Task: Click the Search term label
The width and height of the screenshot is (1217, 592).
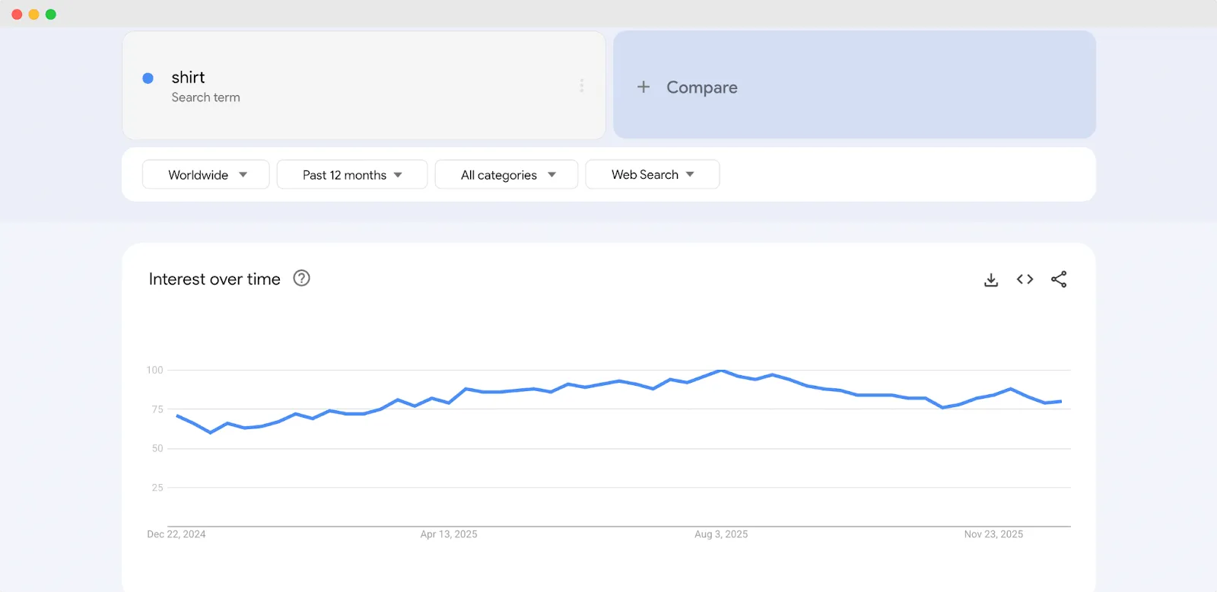Action: [205, 97]
